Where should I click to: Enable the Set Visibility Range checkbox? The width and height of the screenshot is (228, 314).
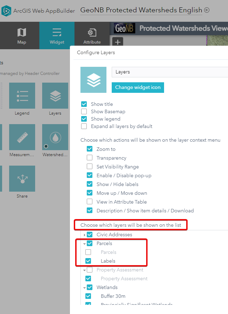tap(90, 167)
